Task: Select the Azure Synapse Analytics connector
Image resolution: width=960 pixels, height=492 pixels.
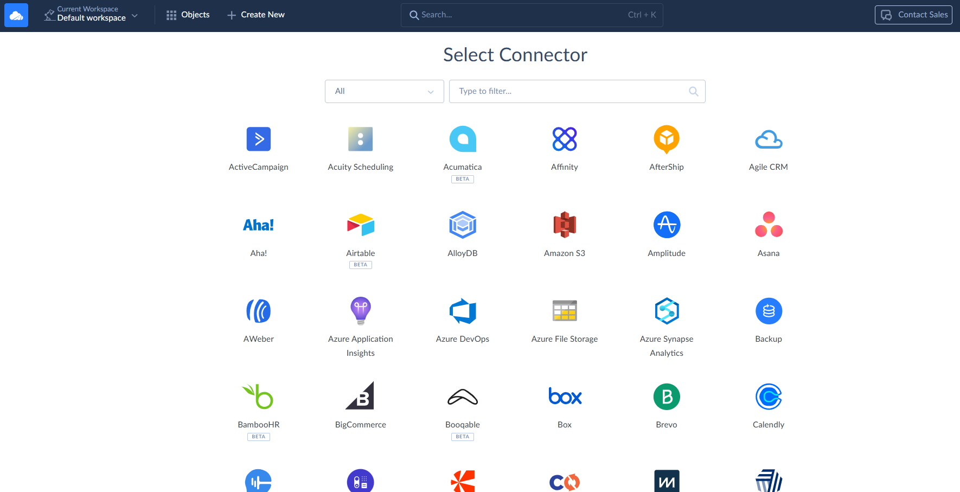Action: (x=666, y=311)
